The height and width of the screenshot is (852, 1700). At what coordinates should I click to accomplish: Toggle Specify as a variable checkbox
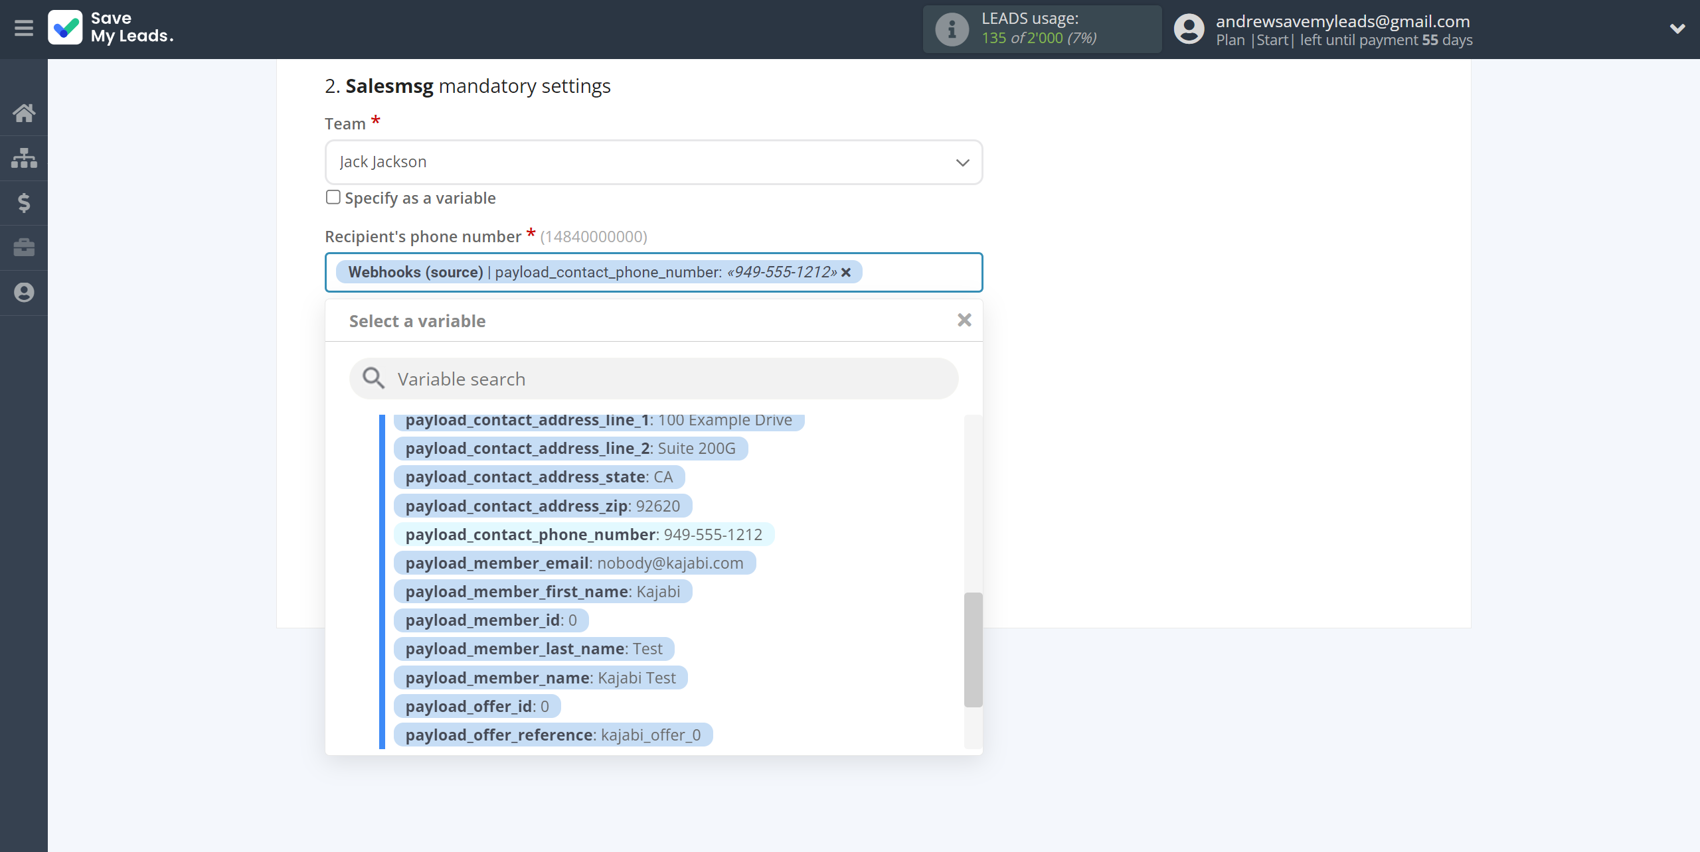(x=333, y=197)
